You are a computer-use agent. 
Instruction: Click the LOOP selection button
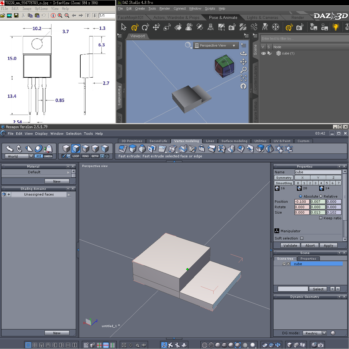[76, 156]
